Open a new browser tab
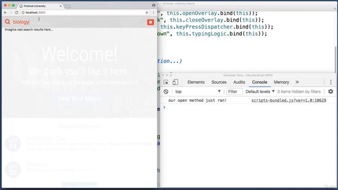The image size is (338, 190). point(68,6)
